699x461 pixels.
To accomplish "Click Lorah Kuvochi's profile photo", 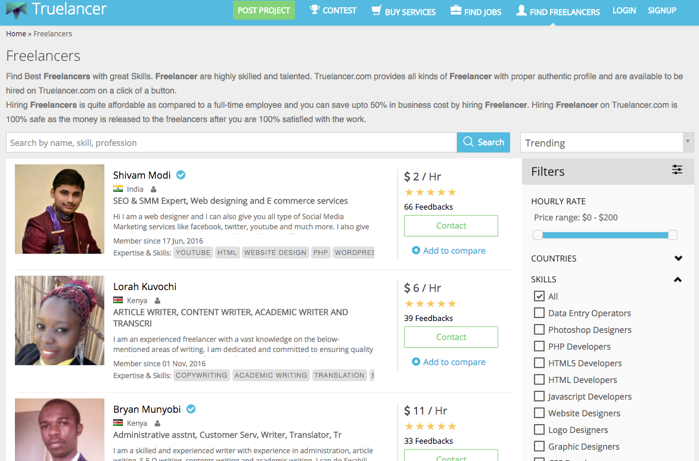I will (60, 320).
